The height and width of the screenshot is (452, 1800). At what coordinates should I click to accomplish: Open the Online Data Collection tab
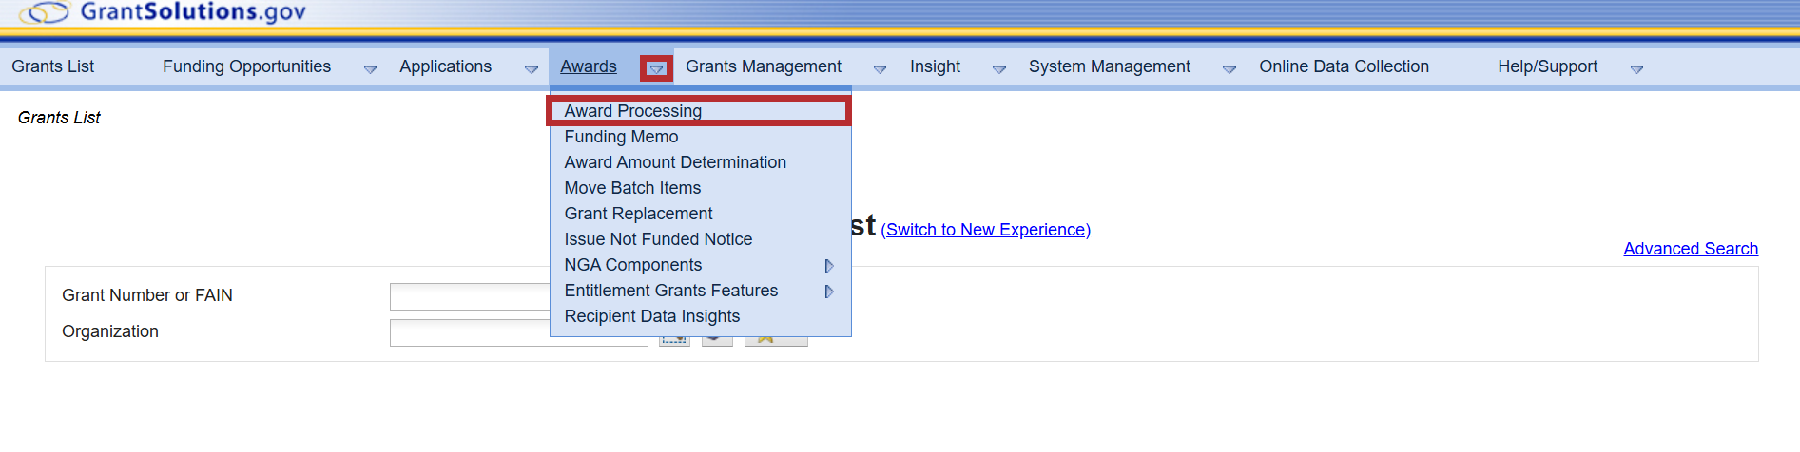click(x=1344, y=66)
